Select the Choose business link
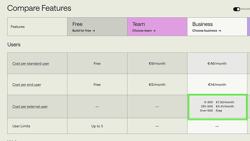The height and width of the screenshot is (141, 250). pyautogui.click(x=207, y=31)
